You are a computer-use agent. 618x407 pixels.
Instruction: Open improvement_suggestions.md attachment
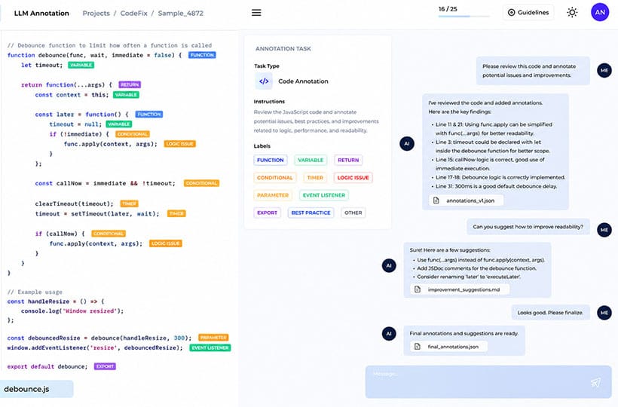coord(460,289)
